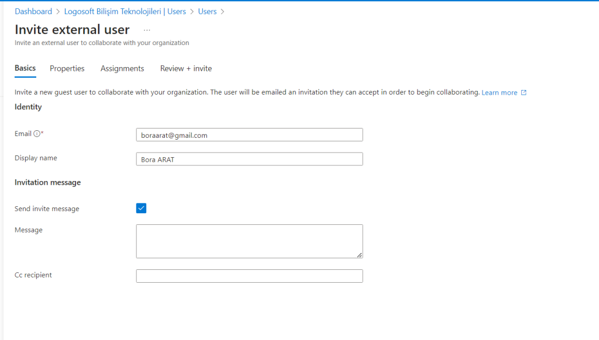Uncheck the Send invite message checkbox
The height and width of the screenshot is (340, 599).
140,207
